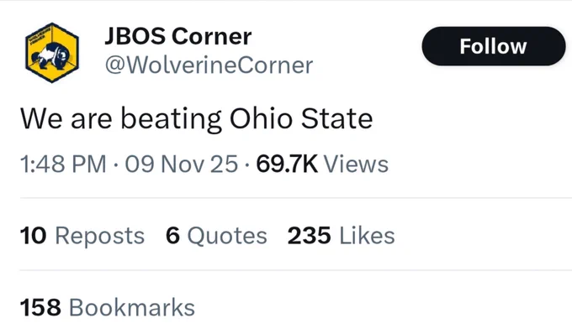Click the "Bookmarks" label
Viewport: 572px width, 334px height.
[x=132, y=307]
